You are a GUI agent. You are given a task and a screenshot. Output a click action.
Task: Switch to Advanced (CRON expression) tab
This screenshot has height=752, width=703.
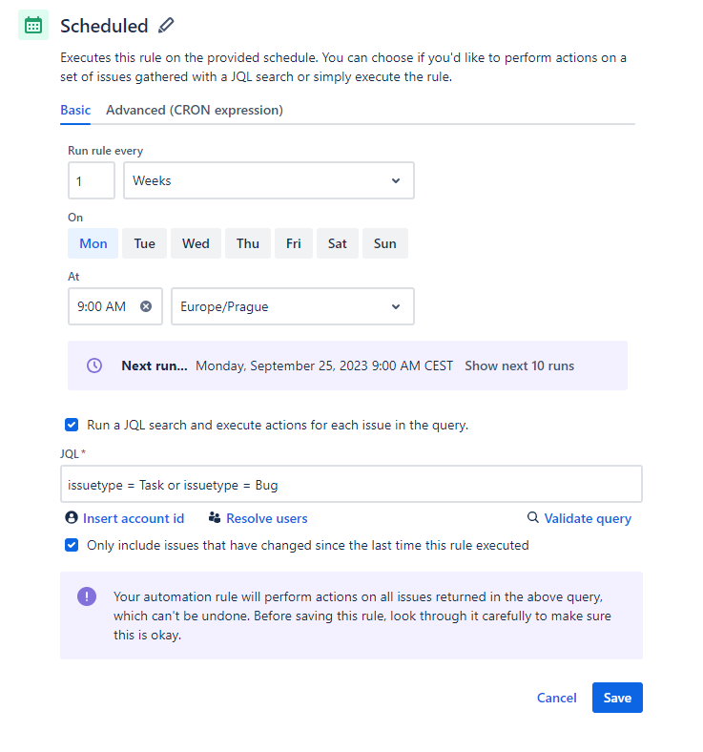pyautogui.click(x=195, y=111)
